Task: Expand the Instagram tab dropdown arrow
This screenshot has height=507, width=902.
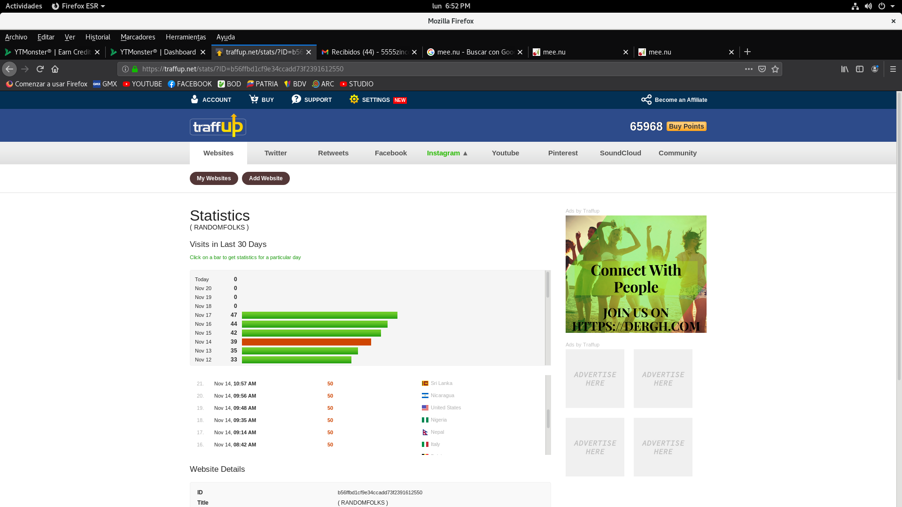Action: coord(466,154)
